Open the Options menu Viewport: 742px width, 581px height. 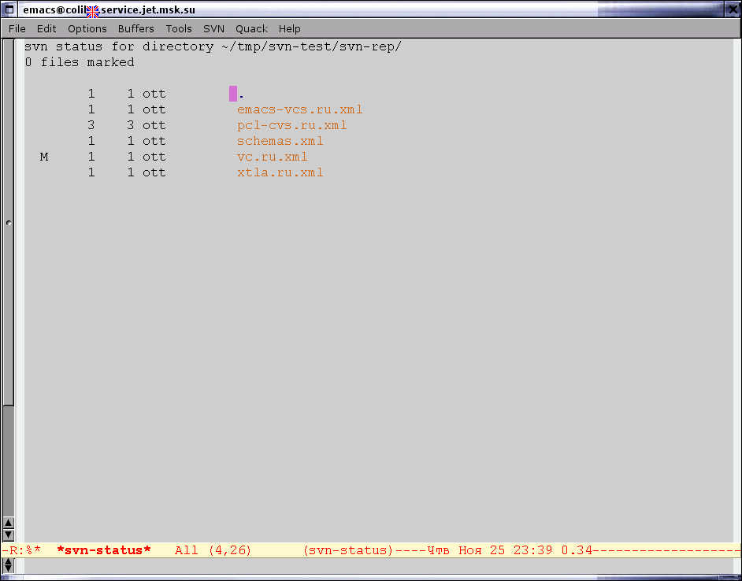tap(87, 29)
